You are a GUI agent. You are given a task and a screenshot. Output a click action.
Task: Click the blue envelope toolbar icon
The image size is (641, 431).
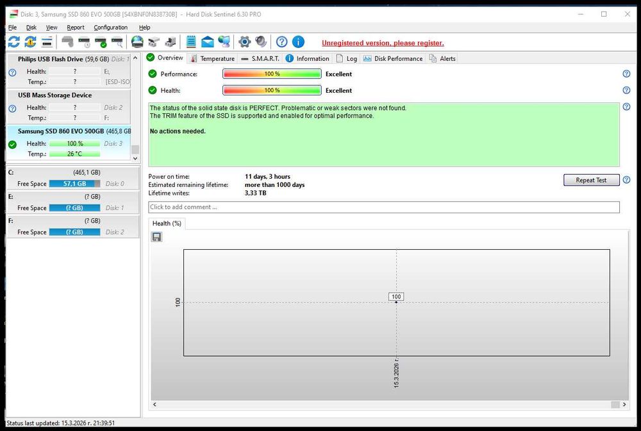(208, 42)
